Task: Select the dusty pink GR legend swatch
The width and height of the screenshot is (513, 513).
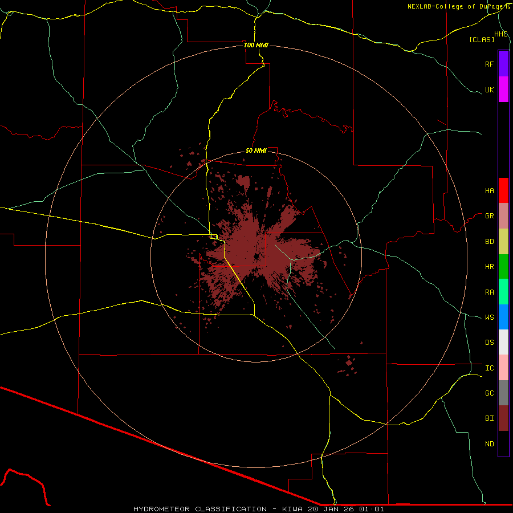Action: point(503,216)
